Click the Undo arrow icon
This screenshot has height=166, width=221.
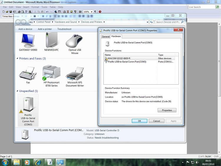tap(47, 12)
